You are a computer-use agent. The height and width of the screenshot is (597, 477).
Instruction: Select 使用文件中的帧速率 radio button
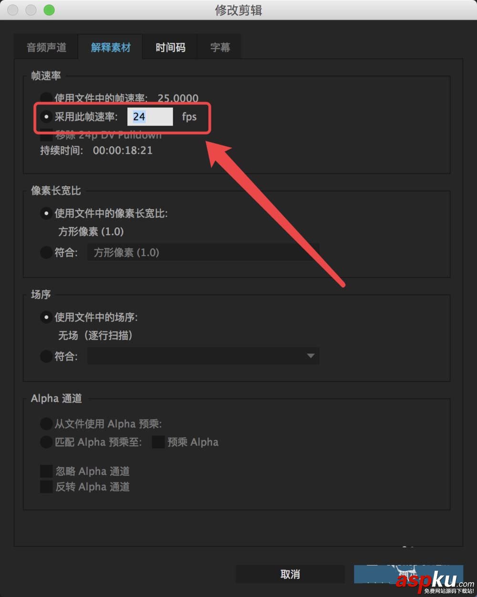(46, 98)
